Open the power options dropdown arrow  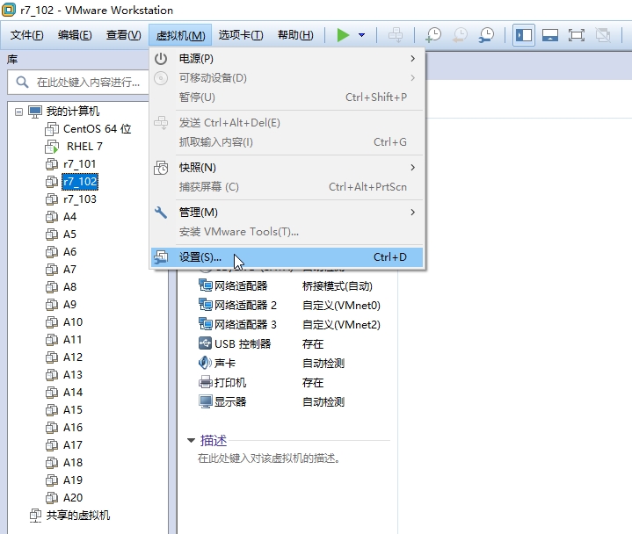coord(361,35)
